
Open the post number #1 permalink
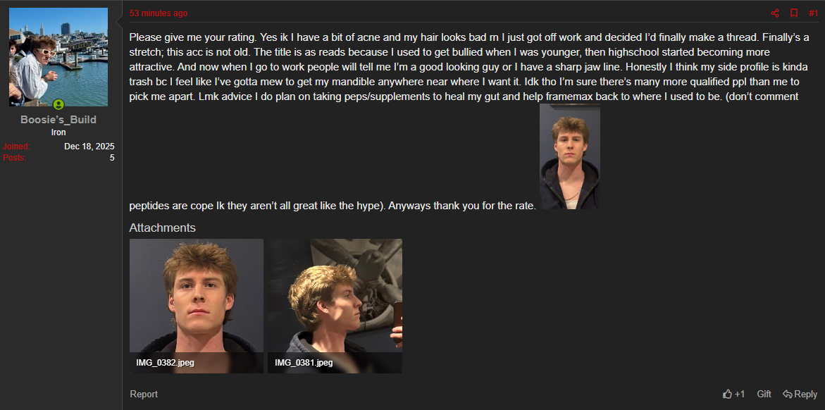point(814,13)
